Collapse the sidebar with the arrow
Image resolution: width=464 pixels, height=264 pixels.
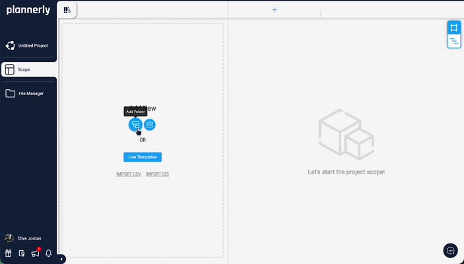[x=61, y=259]
